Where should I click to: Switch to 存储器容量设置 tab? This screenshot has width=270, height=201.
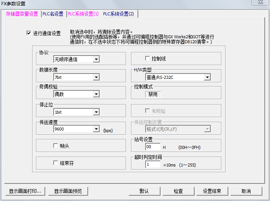(x=22, y=14)
